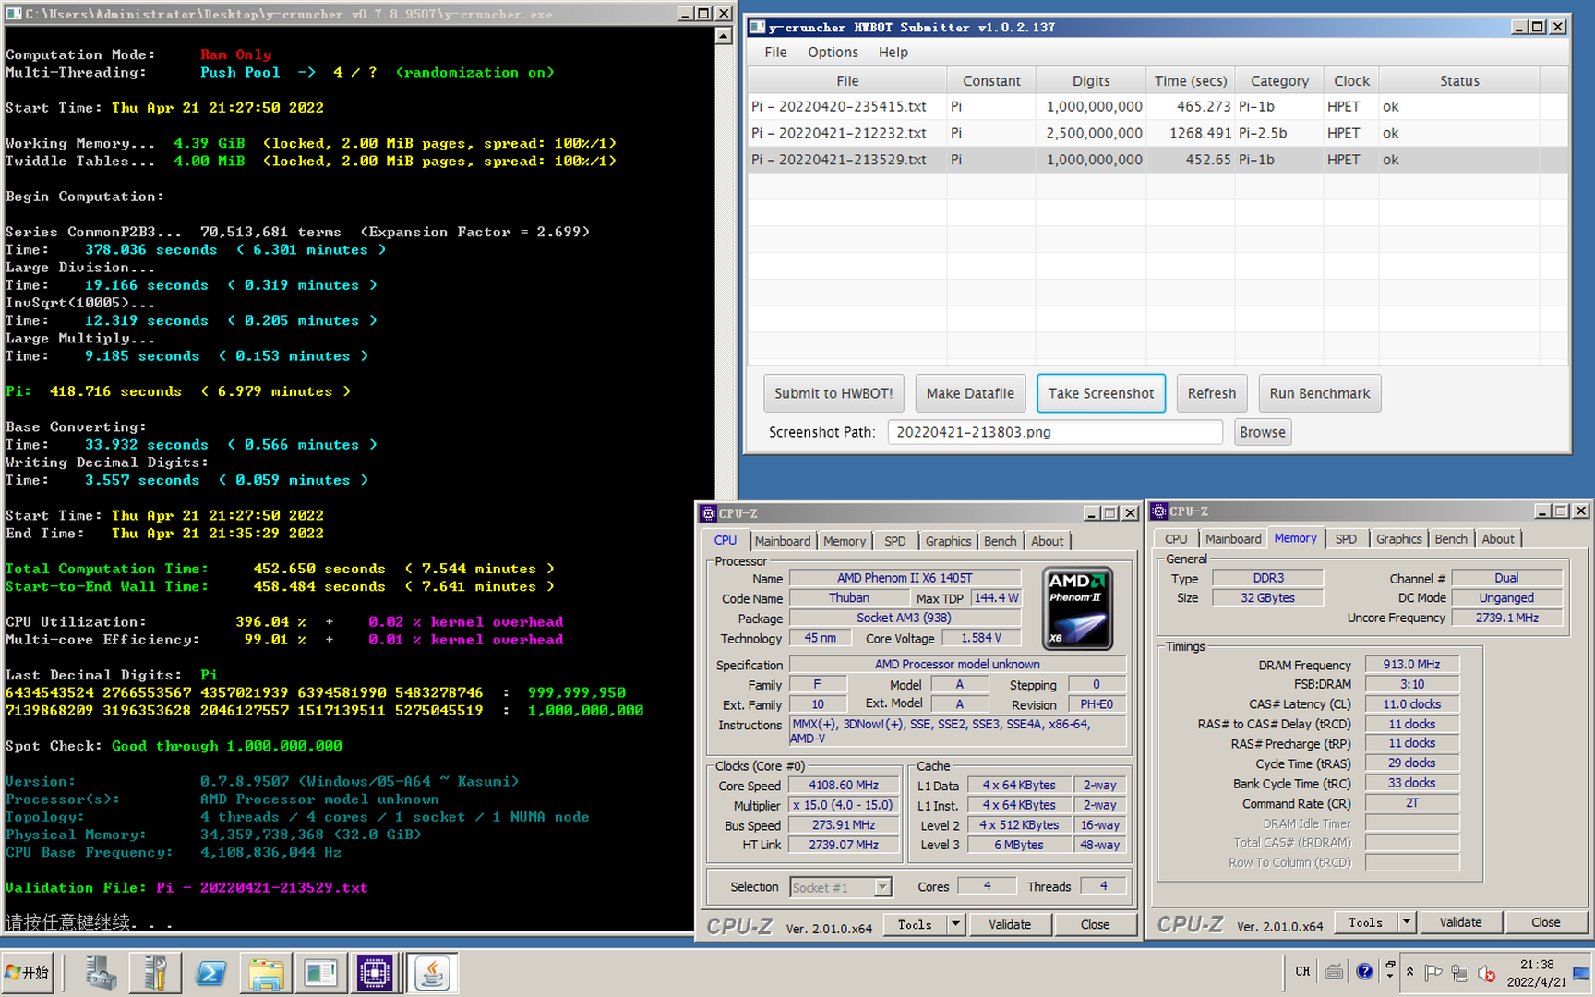
Task: Click the Refresh button
Action: (1211, 393)
